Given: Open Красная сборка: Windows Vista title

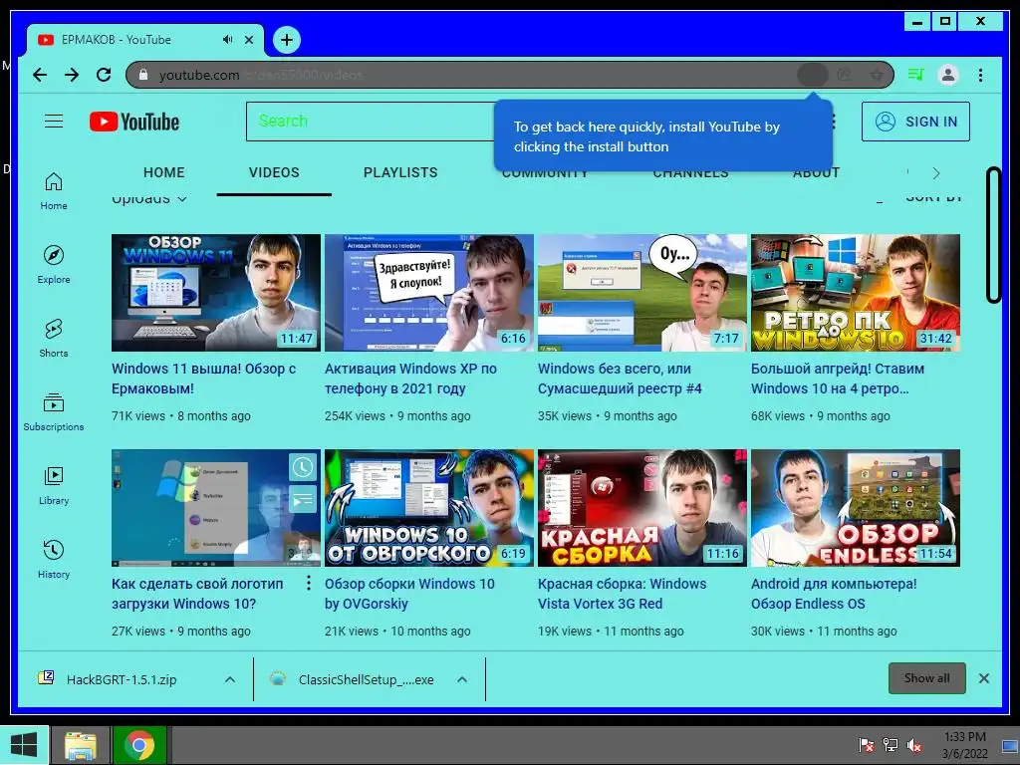Looking at the screenshot, I should point(622,594).
